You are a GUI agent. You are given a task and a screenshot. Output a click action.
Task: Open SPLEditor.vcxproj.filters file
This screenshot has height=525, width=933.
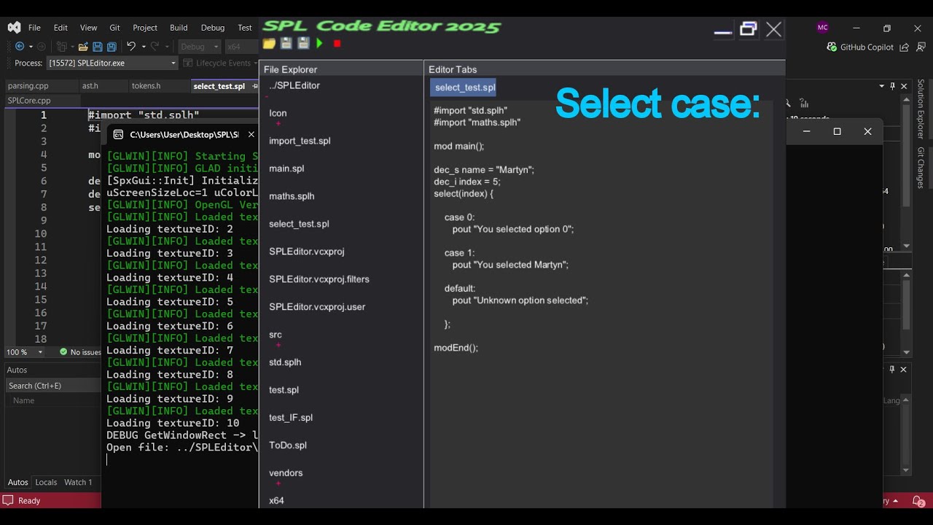319,279
